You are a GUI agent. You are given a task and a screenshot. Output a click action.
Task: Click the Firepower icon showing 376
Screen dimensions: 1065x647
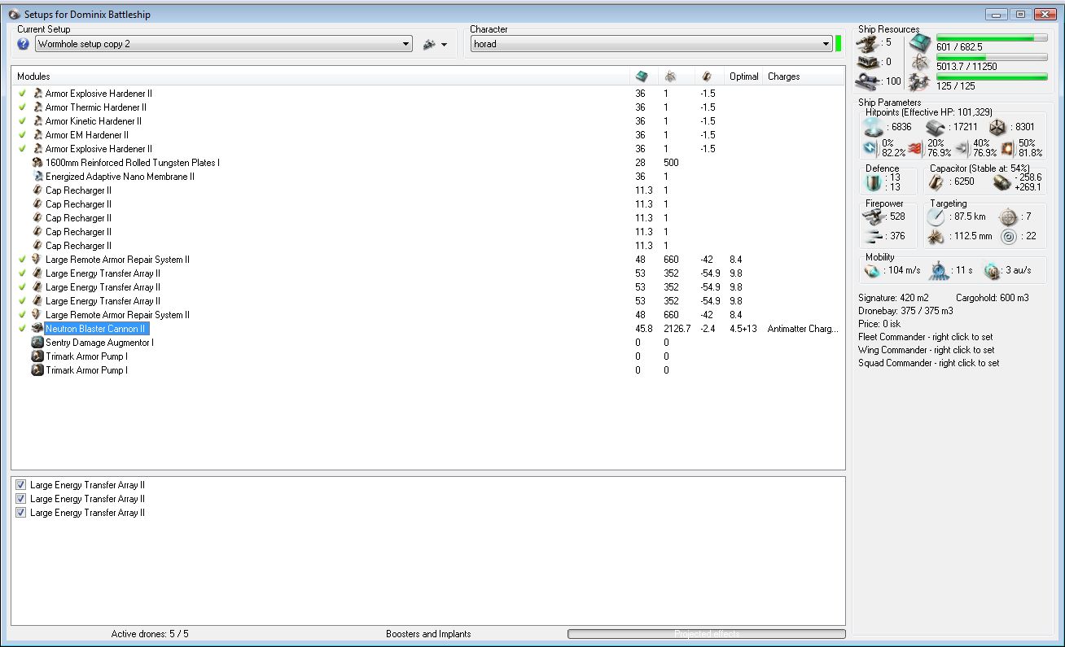coord(874,236)
